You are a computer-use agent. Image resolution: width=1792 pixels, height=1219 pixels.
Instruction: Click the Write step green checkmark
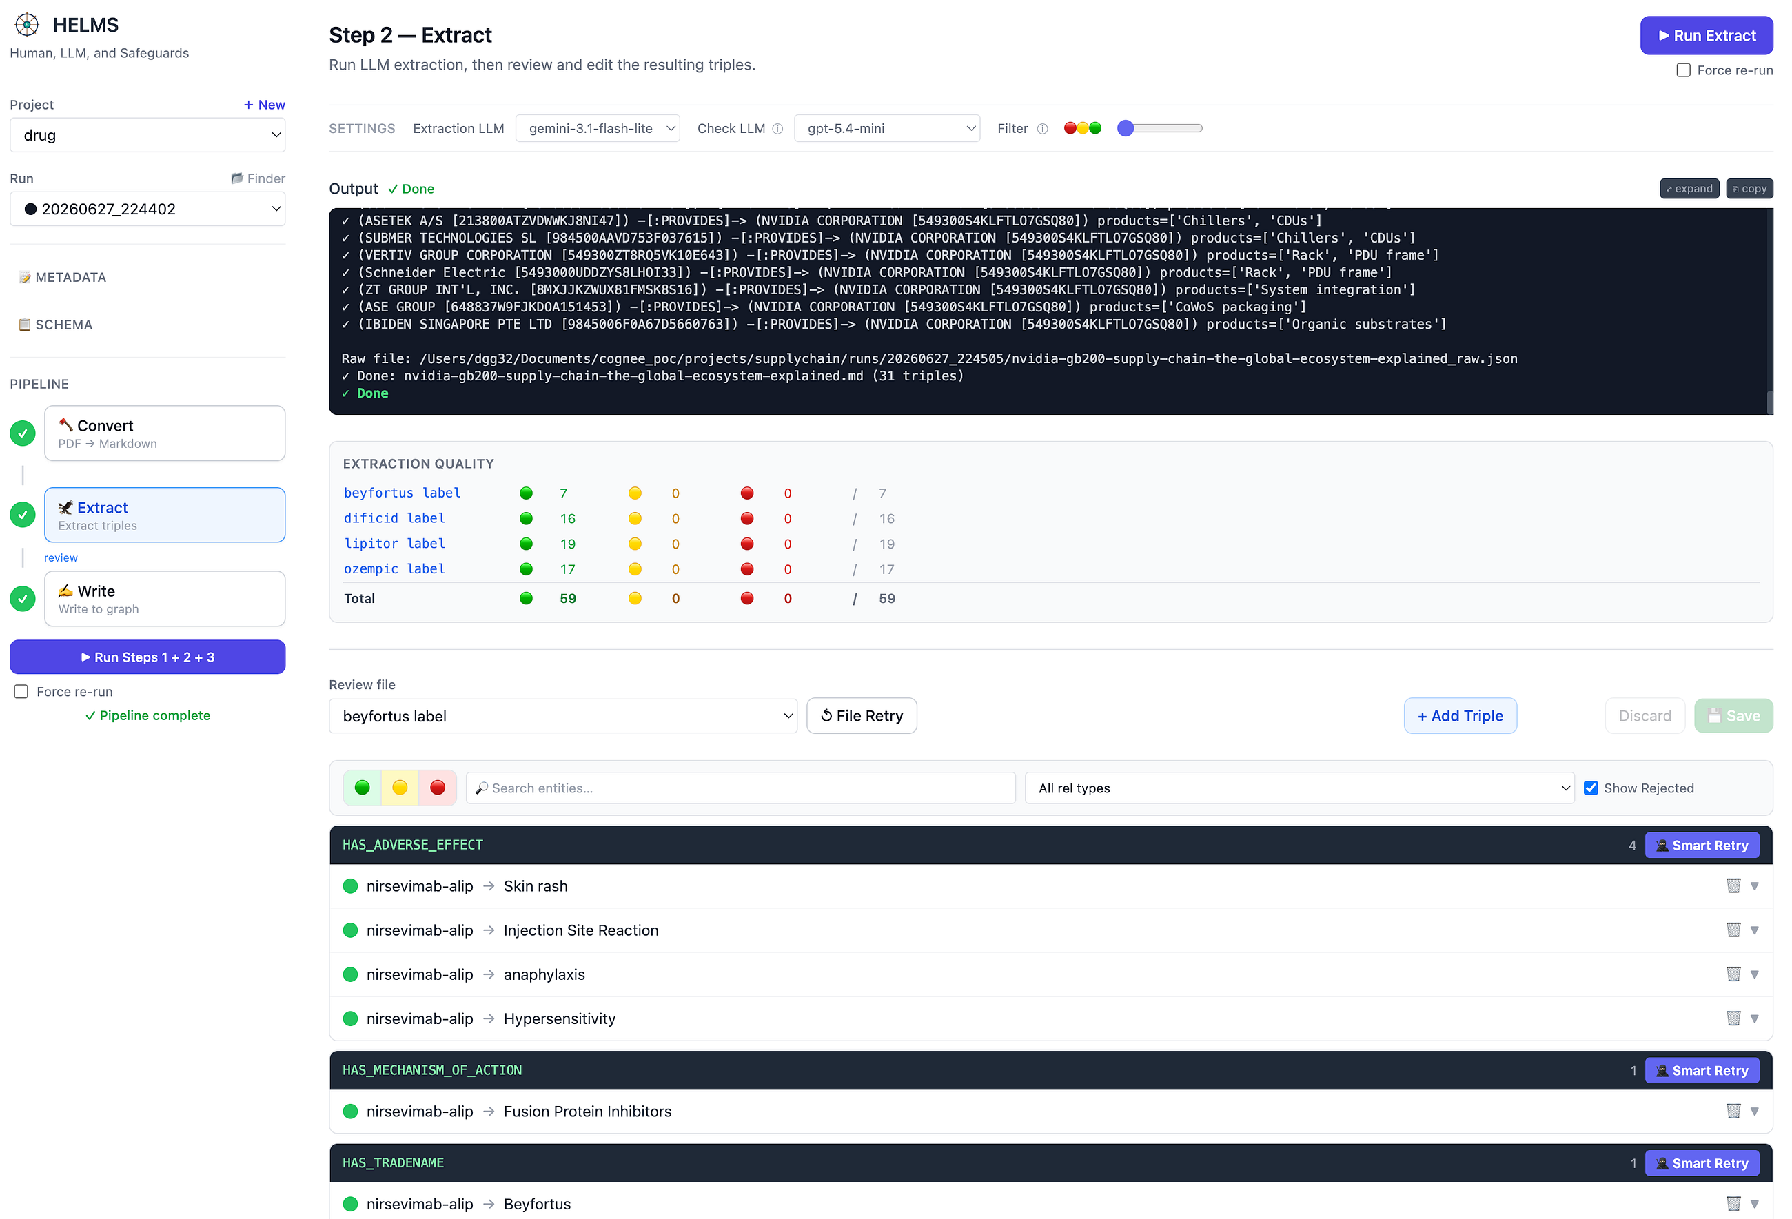click(22, 598)
